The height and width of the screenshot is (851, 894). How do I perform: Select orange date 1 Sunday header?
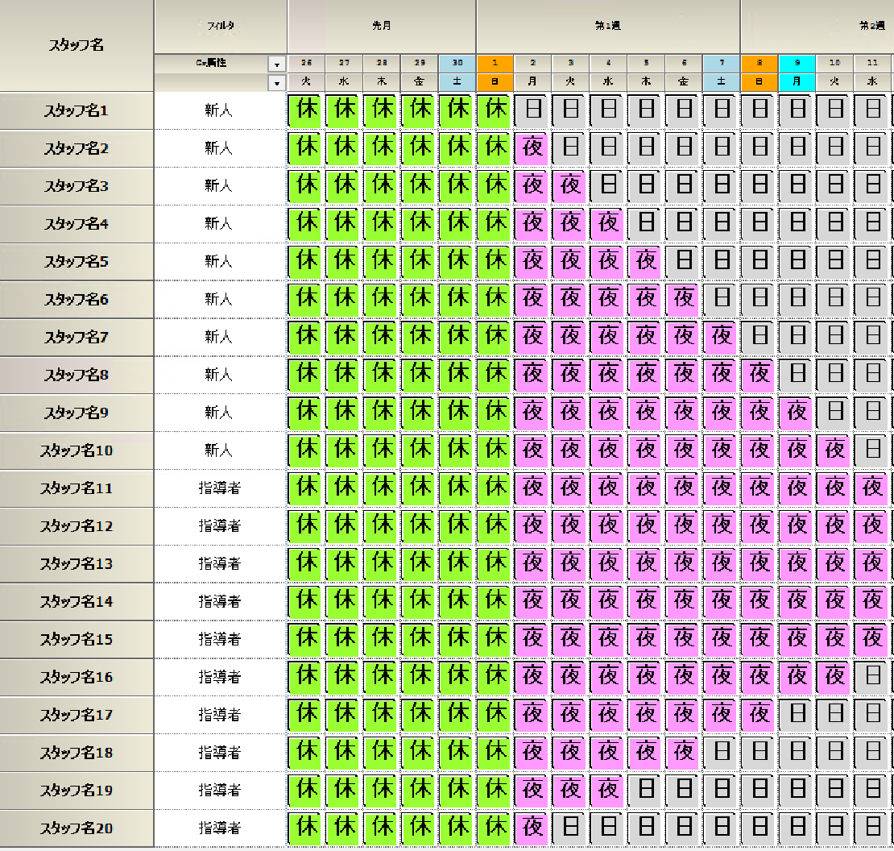tap(495, 64)
